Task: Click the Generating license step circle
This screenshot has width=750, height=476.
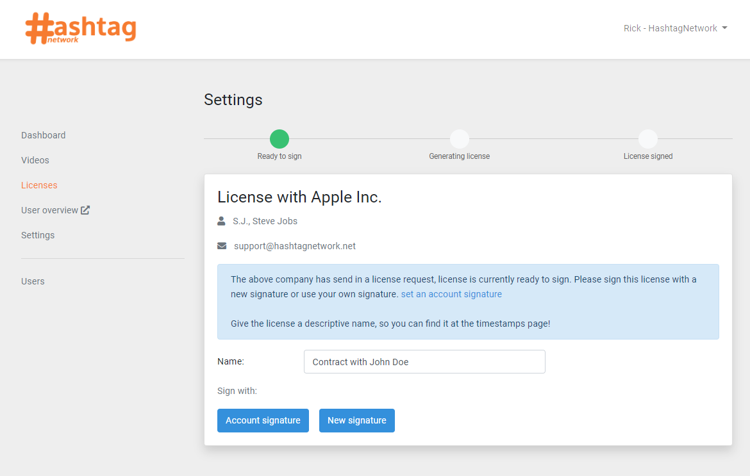Action: [x=459, y=139]
